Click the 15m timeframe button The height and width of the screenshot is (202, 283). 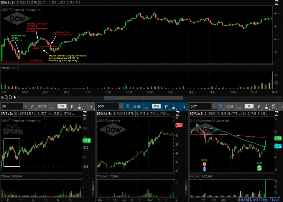156,106
